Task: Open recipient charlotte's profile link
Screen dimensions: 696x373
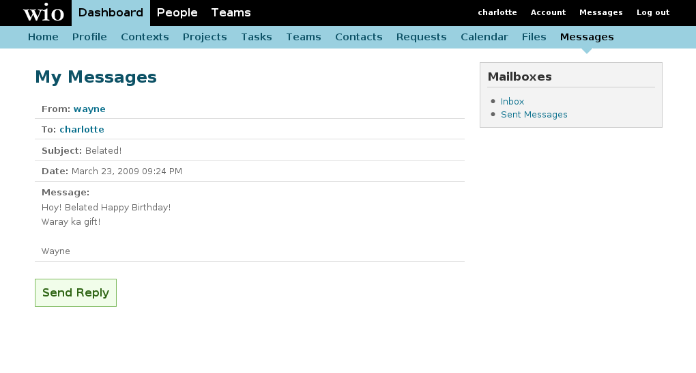Action: pyautogui.click(x=82, y=129)
